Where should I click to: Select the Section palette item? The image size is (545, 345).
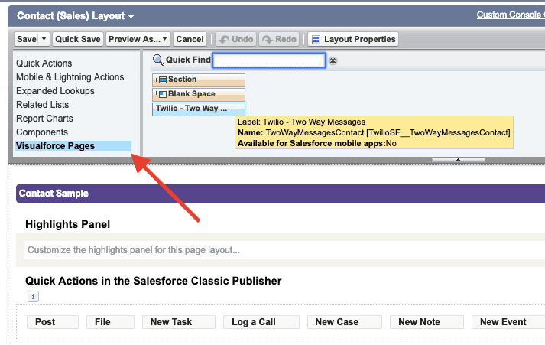pos(199,80)
